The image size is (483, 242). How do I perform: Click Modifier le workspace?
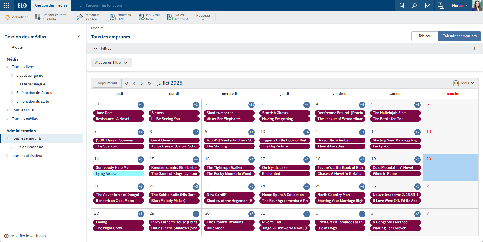(x=26, y=236)
